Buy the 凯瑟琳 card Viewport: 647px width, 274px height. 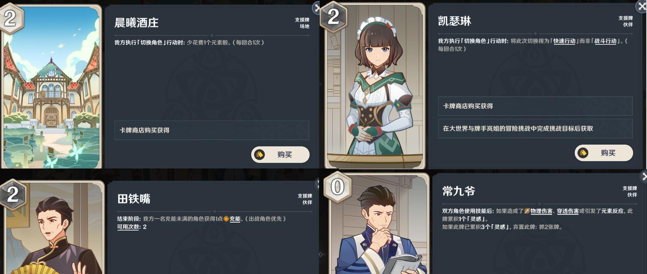tap(604, 153)
